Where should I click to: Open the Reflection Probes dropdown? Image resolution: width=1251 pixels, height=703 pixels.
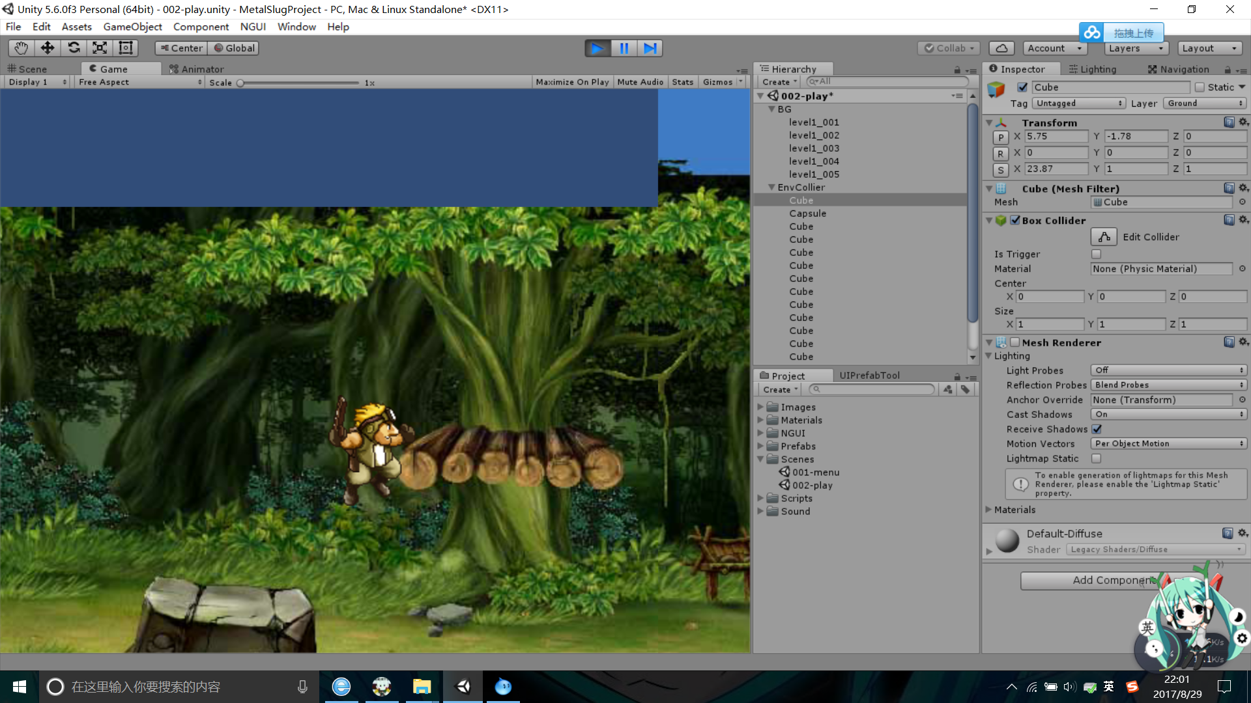pyautogui.click(x=1169, y=385)
